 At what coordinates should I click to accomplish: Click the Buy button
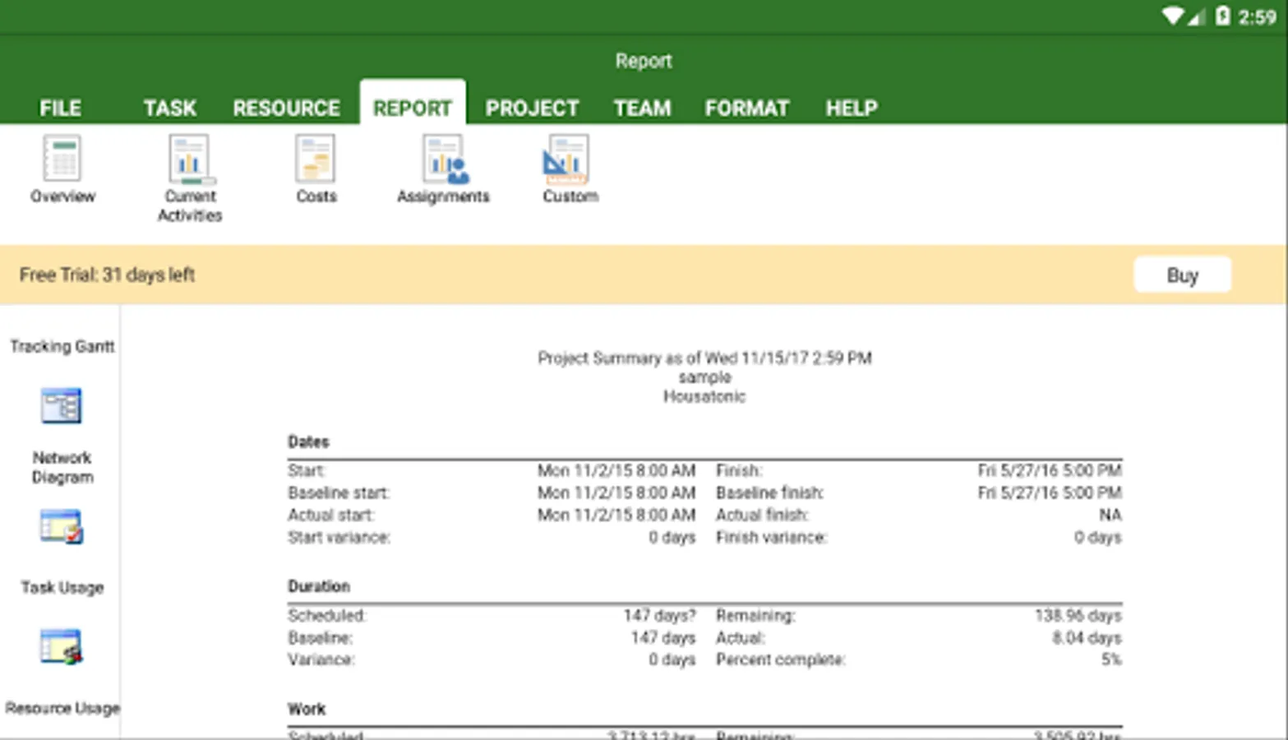[1183, 275]
